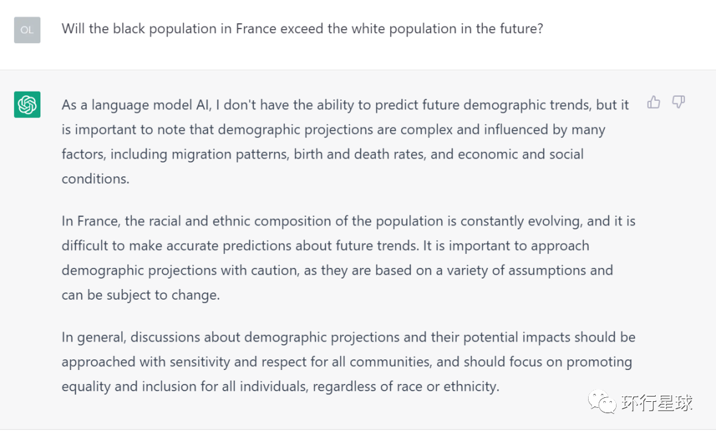716x435 pixels.
Task: Click the line starting 'difficult to make accurate predictions'
Action: coord(325,246)
